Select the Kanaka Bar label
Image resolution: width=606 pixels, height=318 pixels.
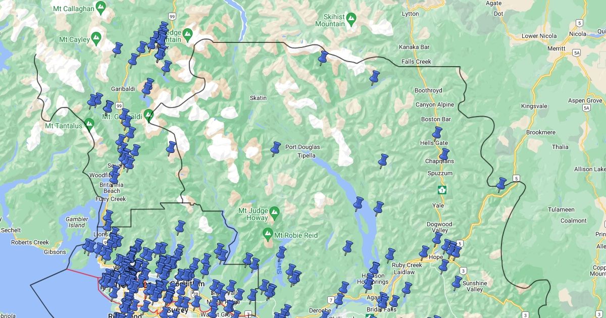pyautogui.click(x=414, y=47)
